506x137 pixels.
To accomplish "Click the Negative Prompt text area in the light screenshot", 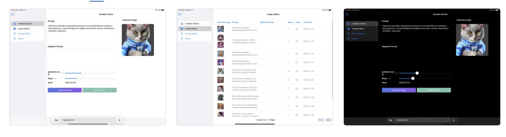I will tap(82, 59).
